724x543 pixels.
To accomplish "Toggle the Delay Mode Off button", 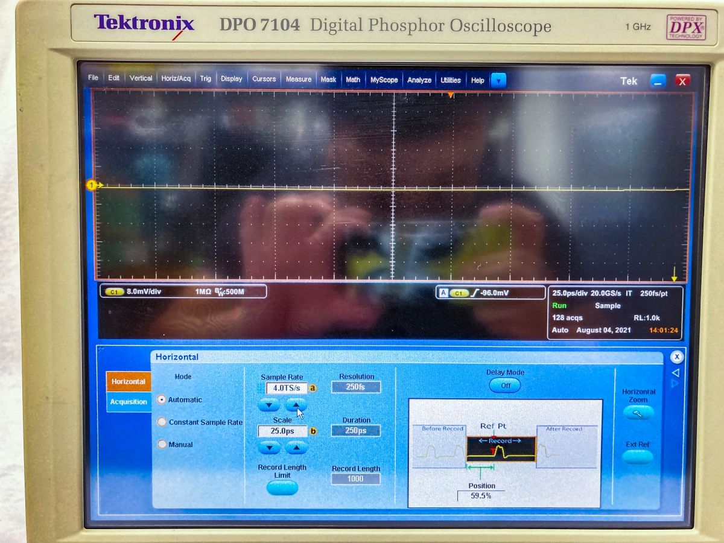I will pos(505,386).
